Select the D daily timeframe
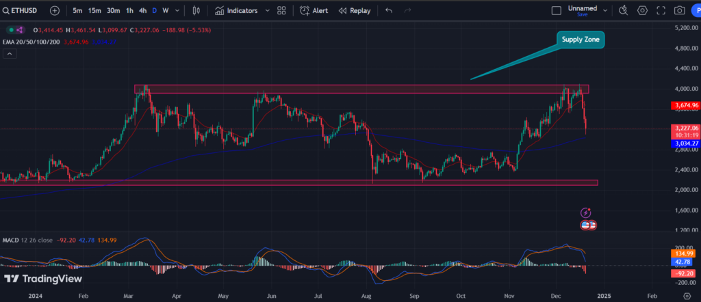Screen dimensions: 701x302 tap(155, 10)
